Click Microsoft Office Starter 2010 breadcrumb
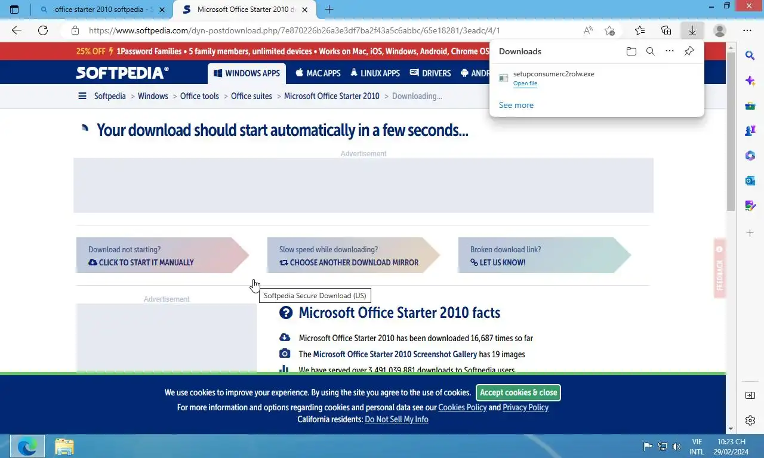 332,96
